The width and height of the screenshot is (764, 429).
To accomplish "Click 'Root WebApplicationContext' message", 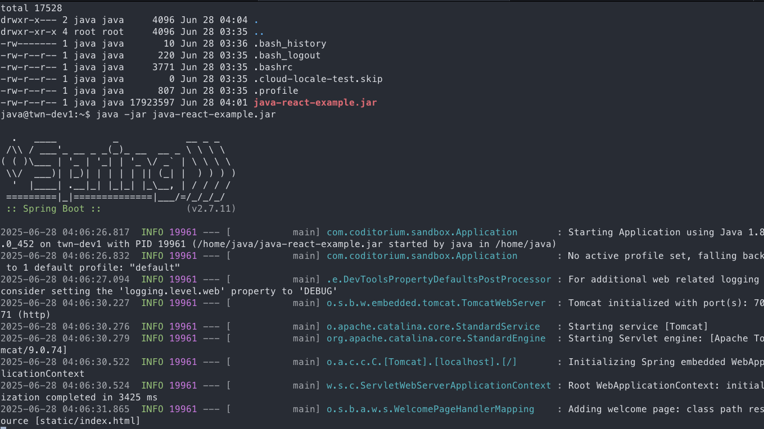I will click(x=641, y=385).
